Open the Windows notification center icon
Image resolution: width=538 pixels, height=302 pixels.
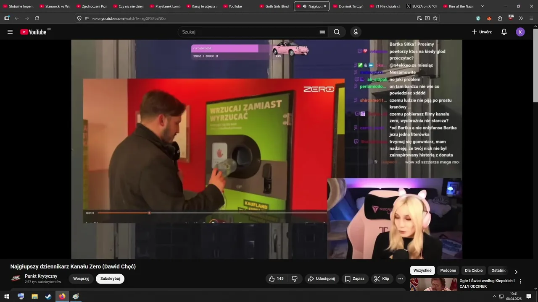[x=529, y=296]
